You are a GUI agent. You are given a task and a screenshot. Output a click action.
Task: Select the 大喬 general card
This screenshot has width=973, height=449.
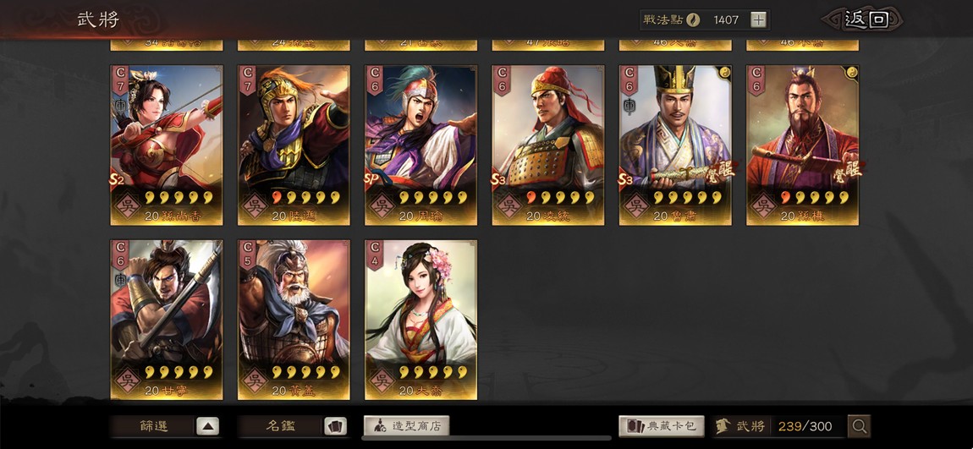tap(421, 320)
